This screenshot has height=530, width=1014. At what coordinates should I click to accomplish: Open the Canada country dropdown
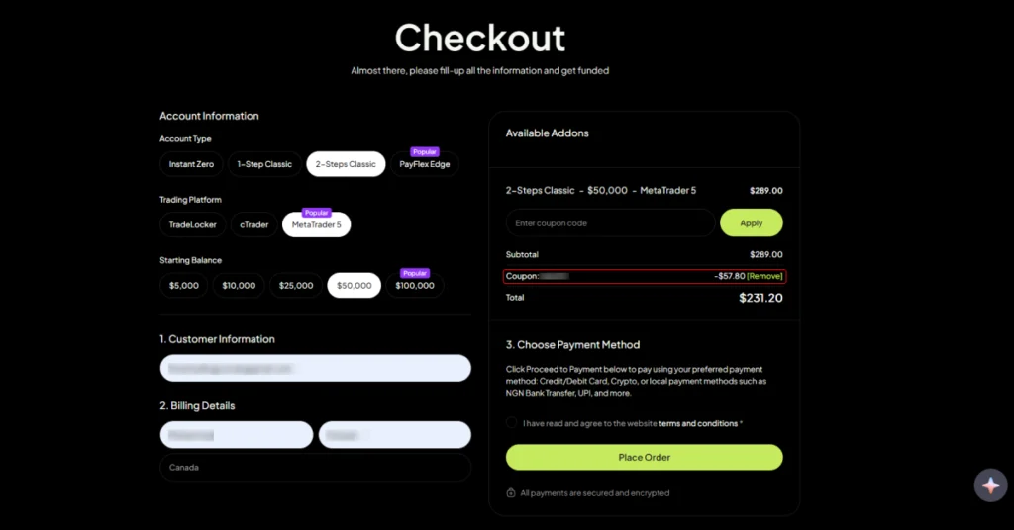316,468
